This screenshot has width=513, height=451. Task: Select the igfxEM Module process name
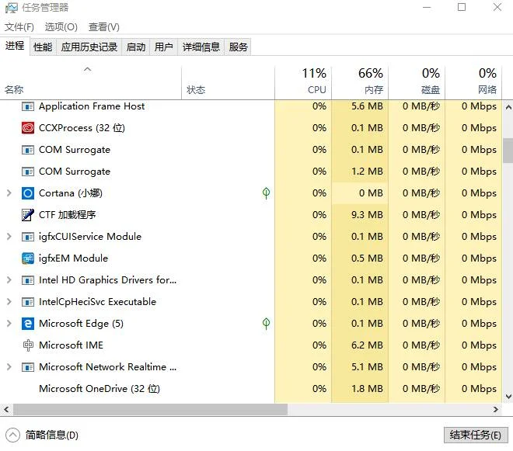pyautogui.click(x=73, y=258)
